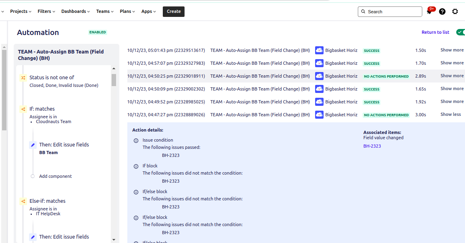Click the Create button
Viewport: 465px width, 243px height.
pos(174,12)
